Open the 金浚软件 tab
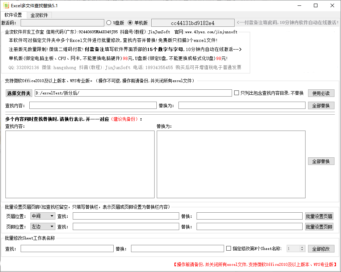 39,15
